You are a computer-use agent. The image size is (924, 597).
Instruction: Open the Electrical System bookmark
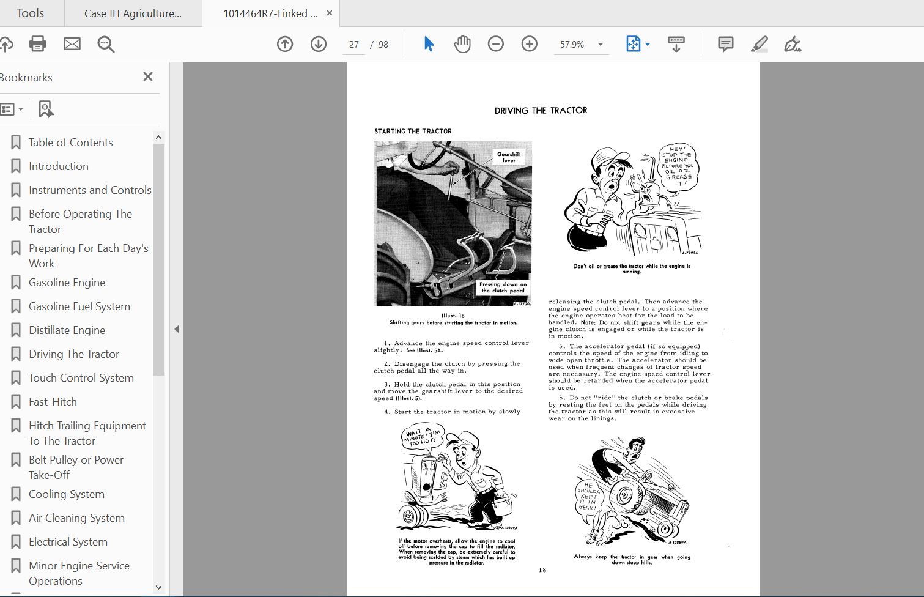tap(68, 542)
